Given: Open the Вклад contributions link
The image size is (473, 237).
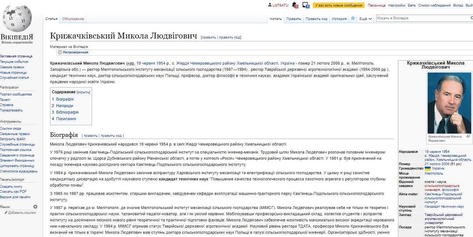Looking at the screenshot, I should (458, 5).
